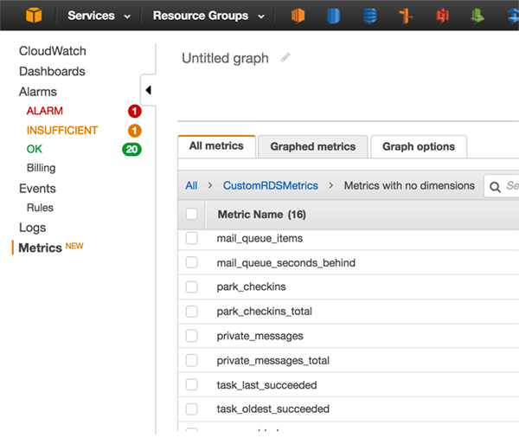Click the private_messages metric name
519x438 pixels.
pos(259,336)
